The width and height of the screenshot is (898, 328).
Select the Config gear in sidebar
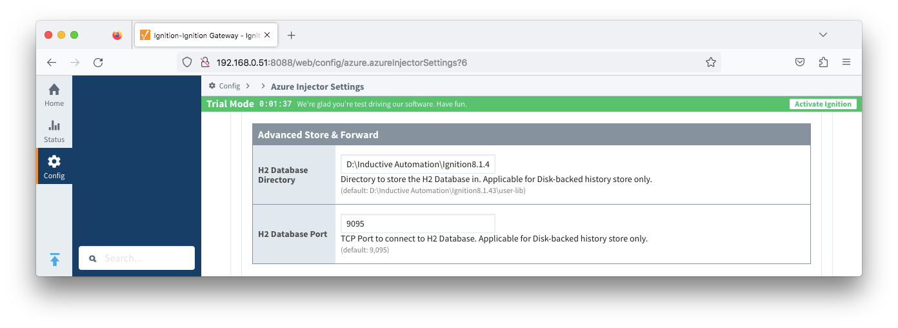[x=54, y=166]
